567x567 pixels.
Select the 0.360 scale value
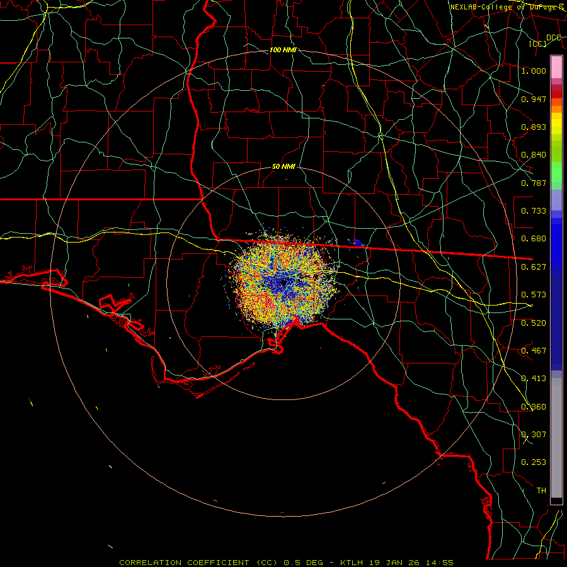(534, 407)
